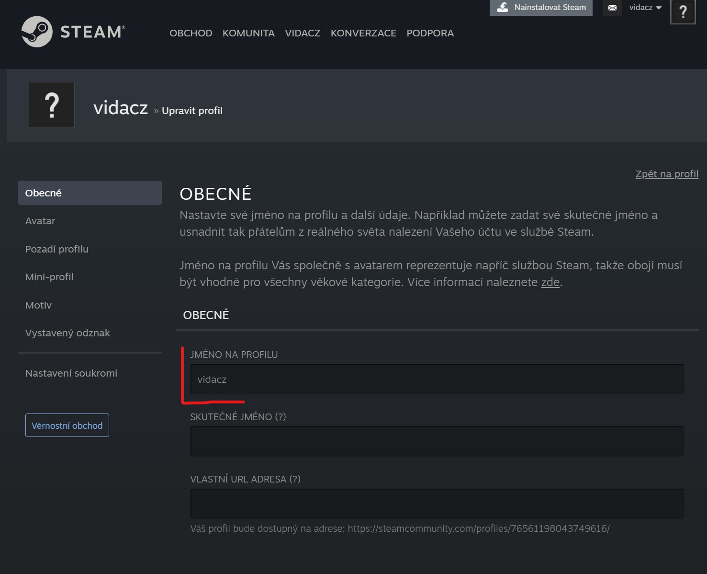Viewport: 707px width, 574px height.
Task: Click the Steam logo icon
Action: coord(37,32)
